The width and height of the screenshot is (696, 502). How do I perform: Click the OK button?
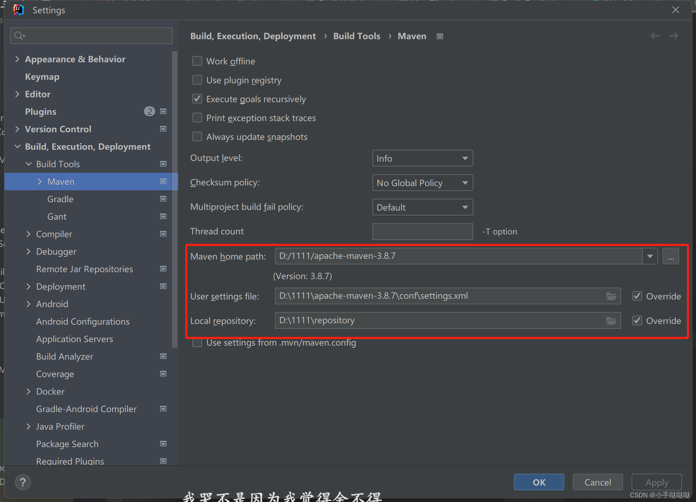pyautogui.click(x=538, y=482)
